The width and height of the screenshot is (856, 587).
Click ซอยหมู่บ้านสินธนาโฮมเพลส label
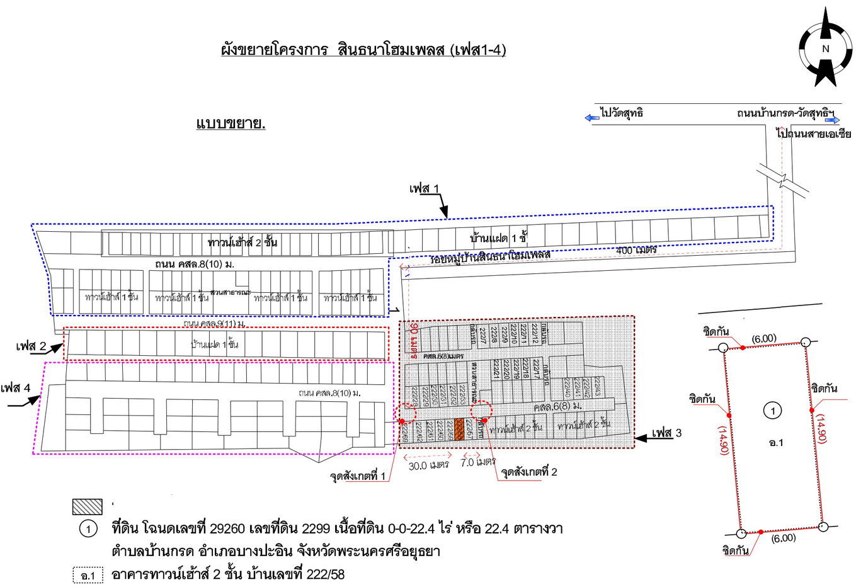point(491,257)
